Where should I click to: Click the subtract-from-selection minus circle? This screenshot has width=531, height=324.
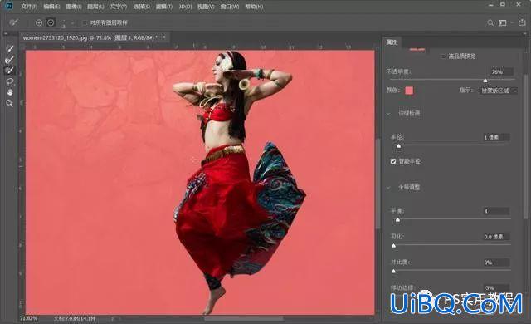pos(51,22)
